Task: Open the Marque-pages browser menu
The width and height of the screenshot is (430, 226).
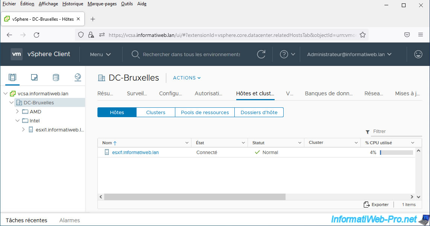Action: pyautogui.click(x=102, y=4)
